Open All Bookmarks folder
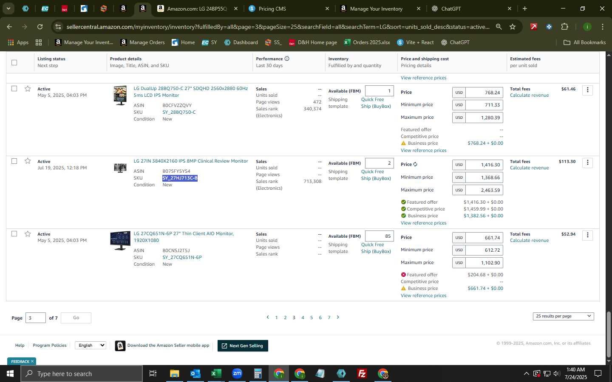The image size is (612, 382). 584,42
